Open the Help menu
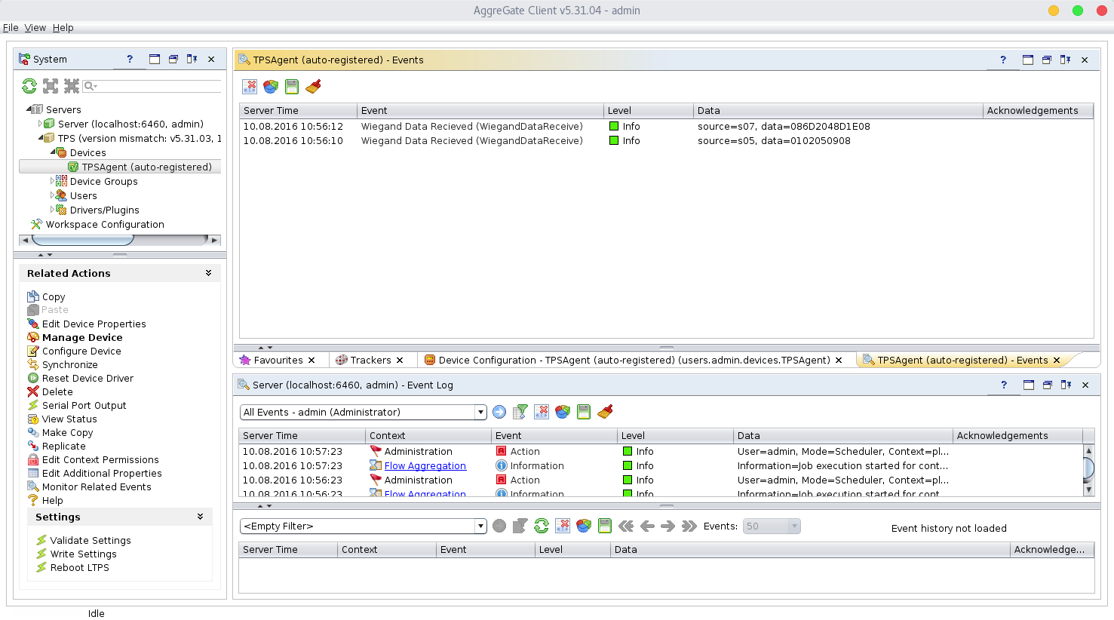1114x620 pixels. (x=63, y=27)
